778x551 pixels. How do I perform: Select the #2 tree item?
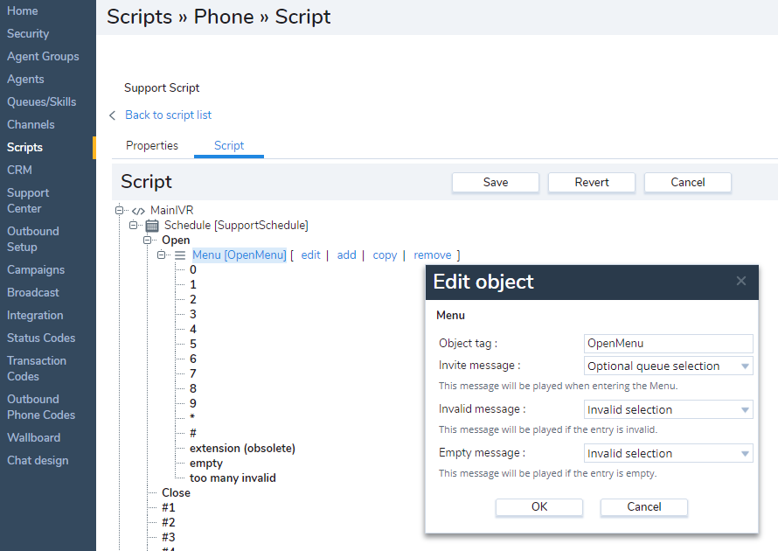pyautogui.click(x=168, y=523)
